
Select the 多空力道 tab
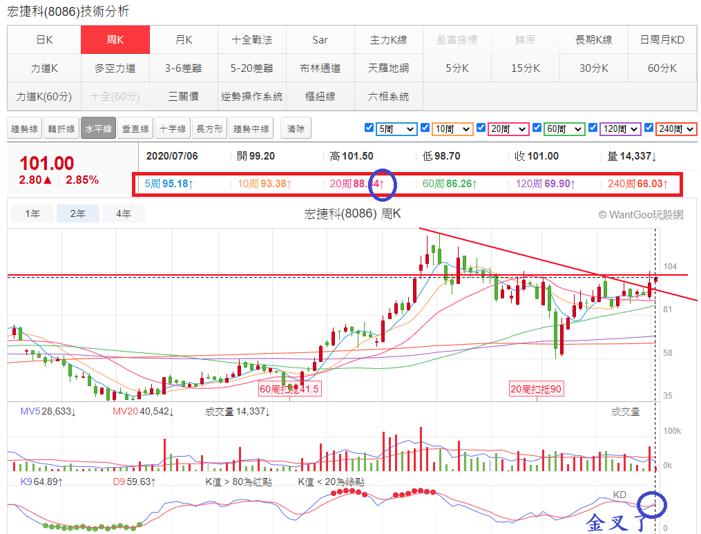[115, 68]
